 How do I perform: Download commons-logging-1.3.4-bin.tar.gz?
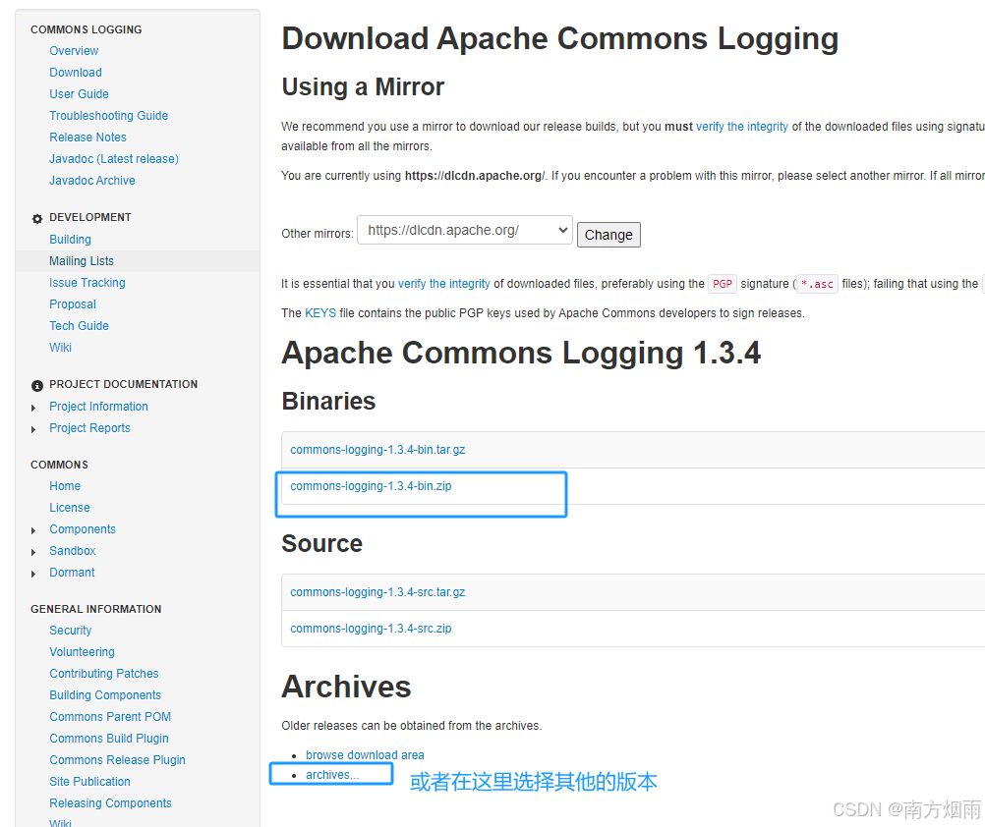pyautogui.click(x=377, y=449)
